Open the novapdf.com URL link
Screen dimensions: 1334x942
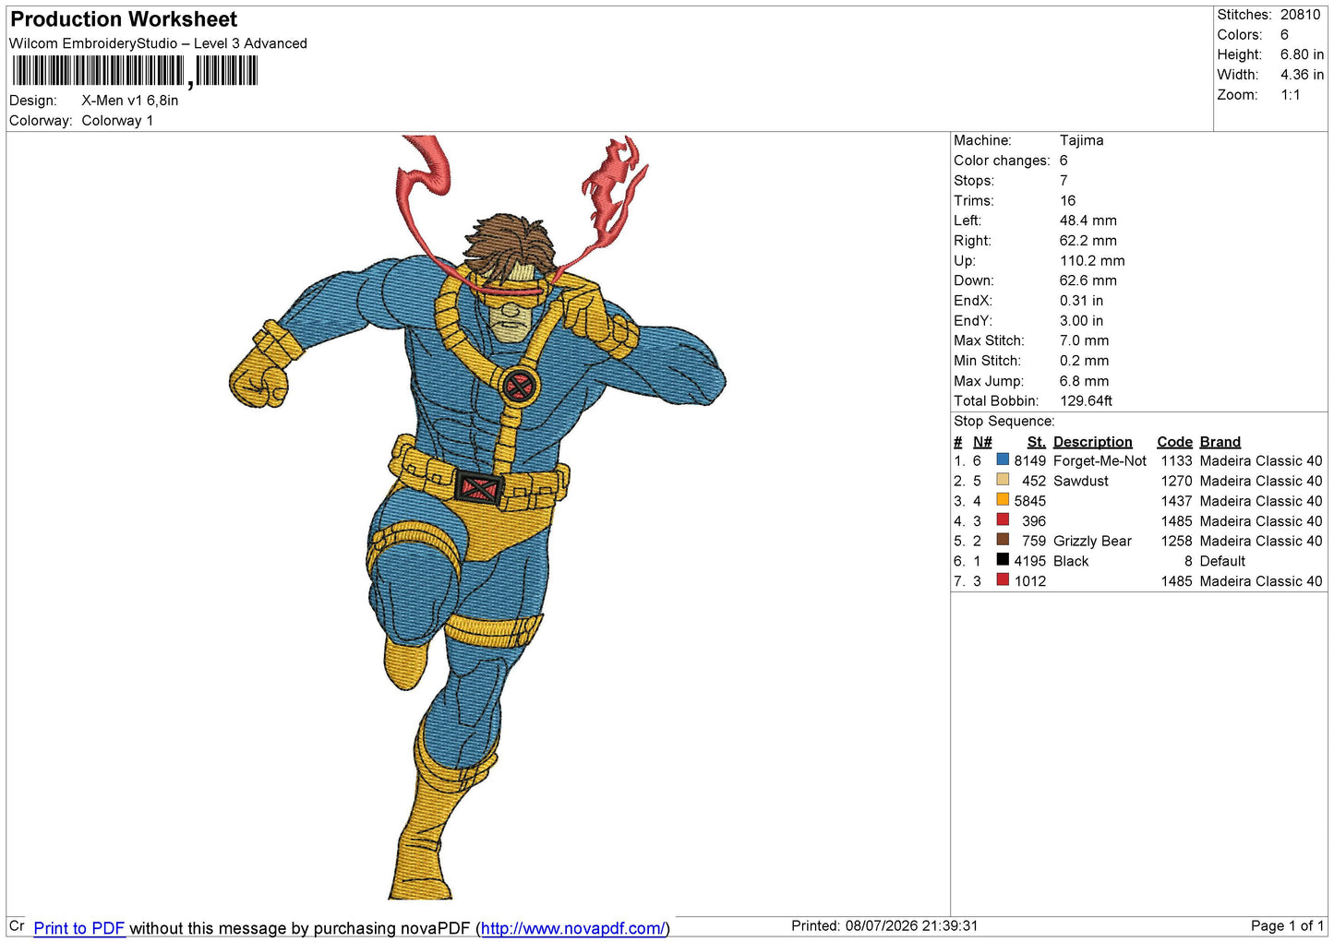572,928
